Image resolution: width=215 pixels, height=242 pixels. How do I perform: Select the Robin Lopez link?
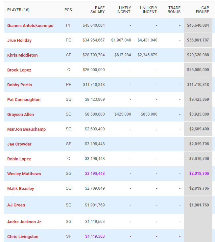point(19,159)
